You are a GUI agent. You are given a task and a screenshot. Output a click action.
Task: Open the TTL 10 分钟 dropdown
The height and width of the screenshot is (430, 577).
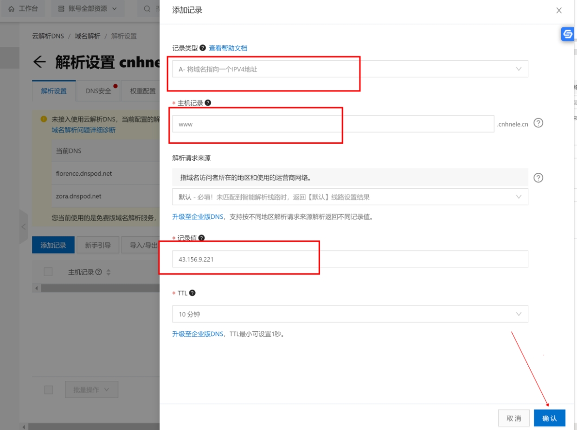point(350,314)
